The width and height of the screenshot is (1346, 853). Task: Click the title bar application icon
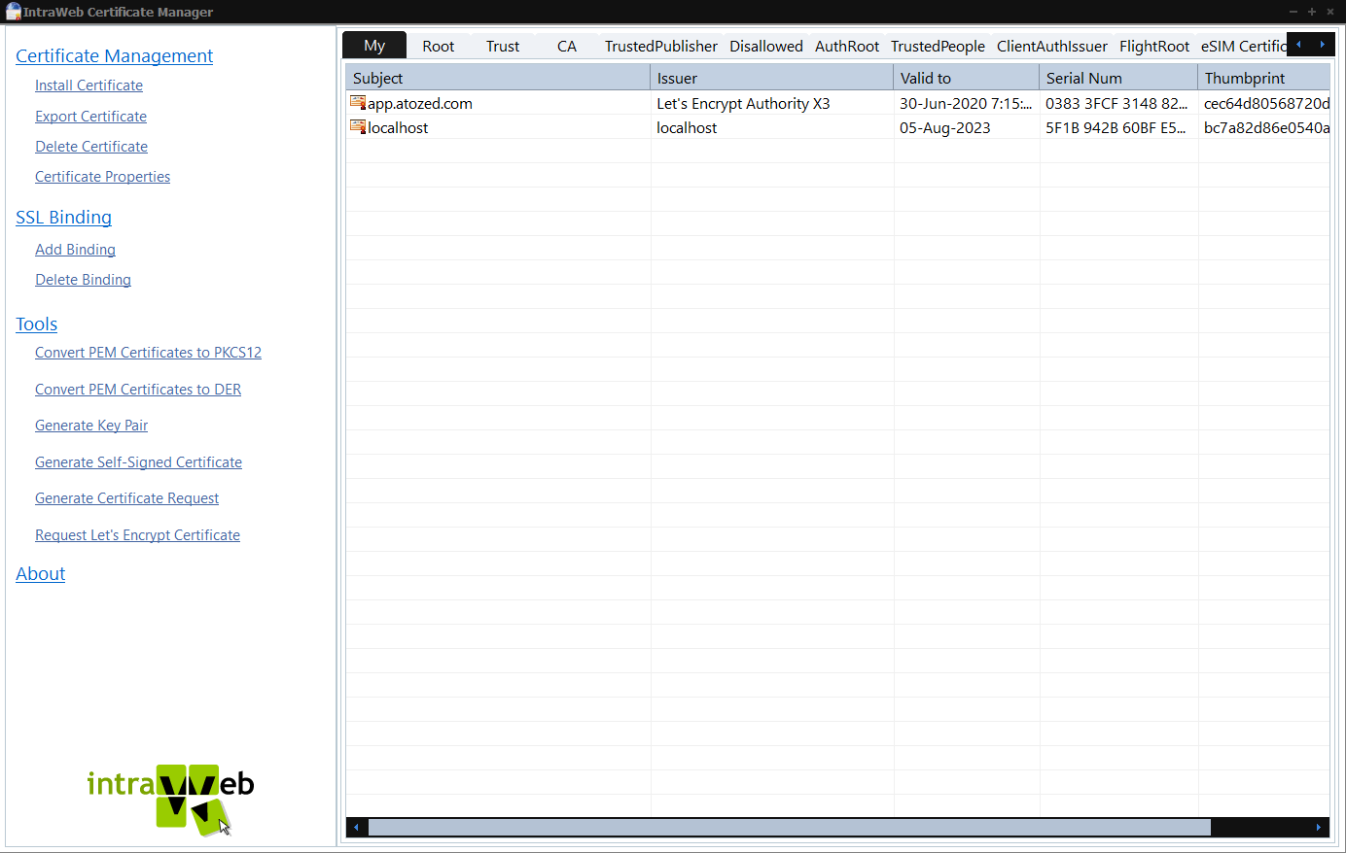point(14,12)
